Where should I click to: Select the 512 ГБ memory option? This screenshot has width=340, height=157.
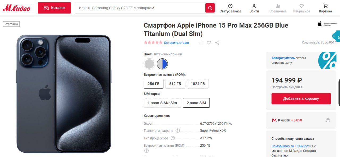[175, 84]
